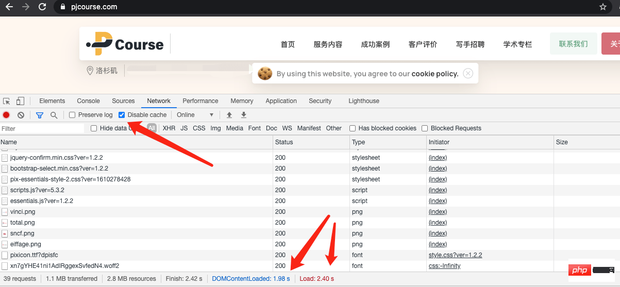The width and height of the screenshot is (620, 287).
Task: Filter requests by WS
Action: coord(287,128)
